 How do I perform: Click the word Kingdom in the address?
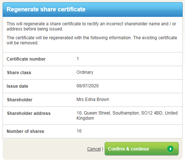85,118
